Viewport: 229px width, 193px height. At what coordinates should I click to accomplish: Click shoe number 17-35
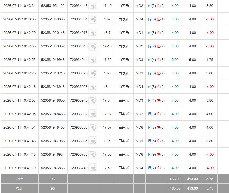[x=107, y=60]
